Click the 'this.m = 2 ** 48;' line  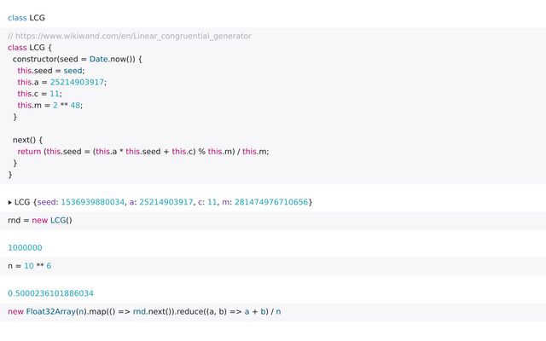coord(50,105)
